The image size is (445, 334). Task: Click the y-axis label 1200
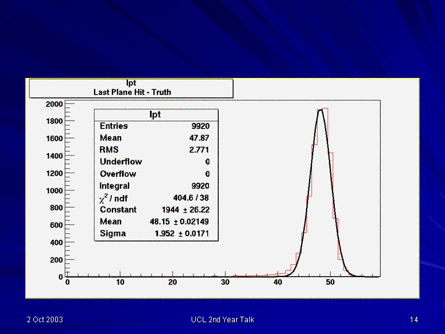tap(54, 173)
